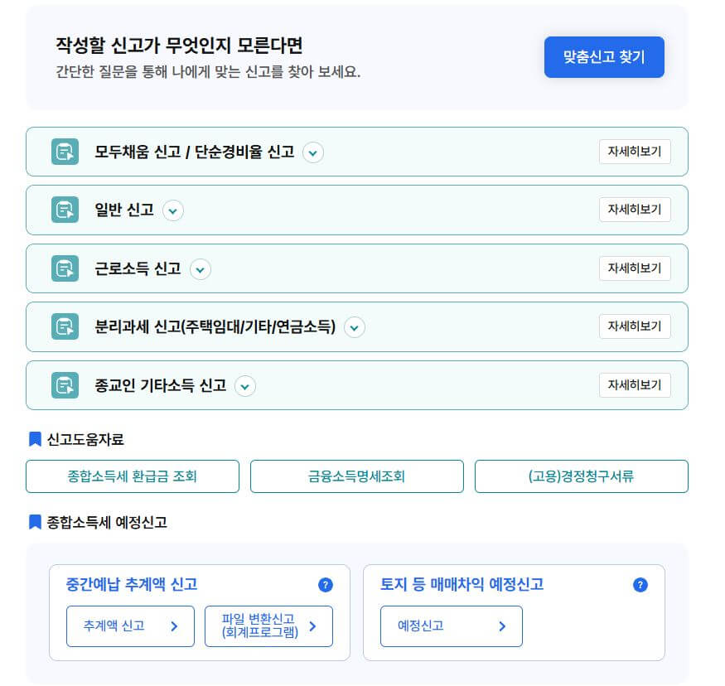Screen dimensions: 725x686
Task: Open 금융소득명세조회
Action: point(356,476)
